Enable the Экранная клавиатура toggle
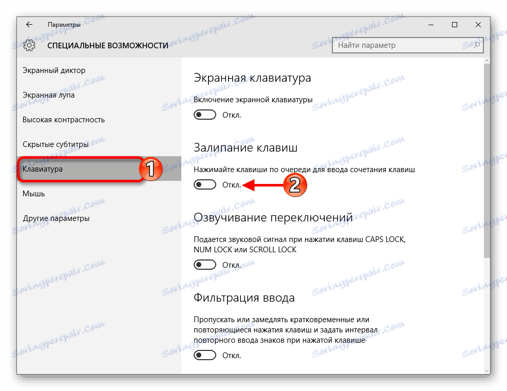This screenshot has height=391, width=507. pos(205,115)
